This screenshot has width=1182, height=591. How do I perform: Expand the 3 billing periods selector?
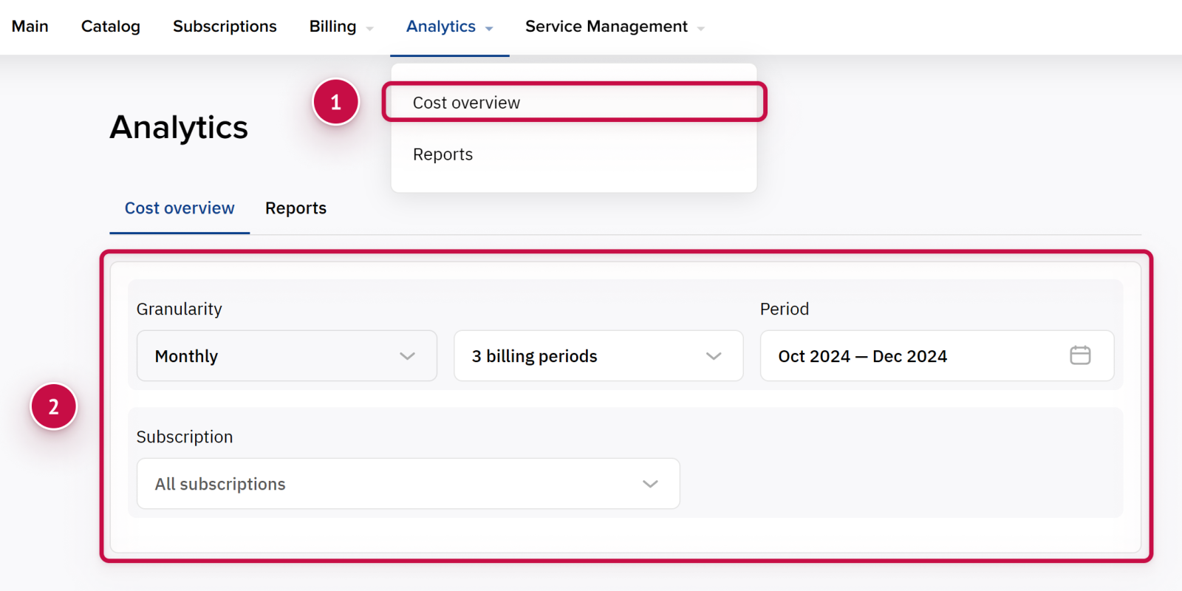[598, 356]
